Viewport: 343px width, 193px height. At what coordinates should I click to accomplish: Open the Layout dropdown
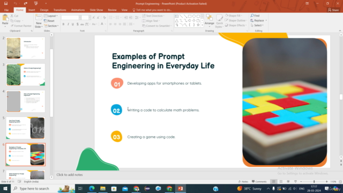(x=51, y=16)
